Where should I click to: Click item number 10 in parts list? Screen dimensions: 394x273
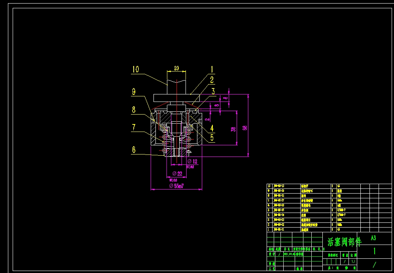click(269, 186)
